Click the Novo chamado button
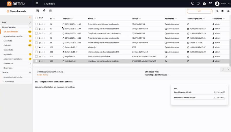This screenshot has width=231, height=132. pos(16,11)
